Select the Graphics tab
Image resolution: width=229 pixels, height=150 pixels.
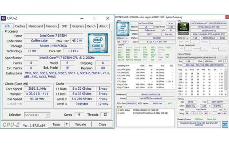click(78, 26)
